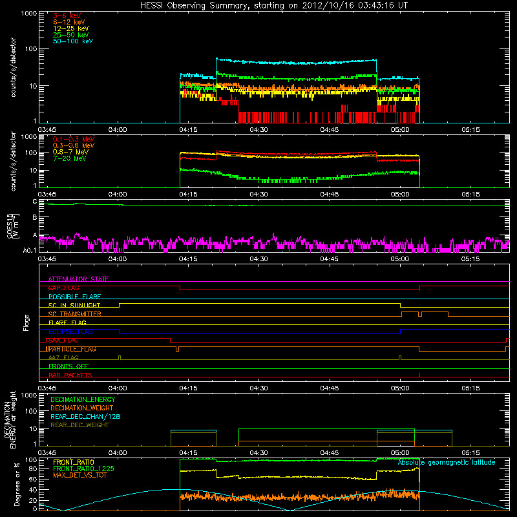The height and width of the screenshot is (517, 517).
Task: Pick the FRONTS_OFF flag label
Action: (x=69, y=366)
